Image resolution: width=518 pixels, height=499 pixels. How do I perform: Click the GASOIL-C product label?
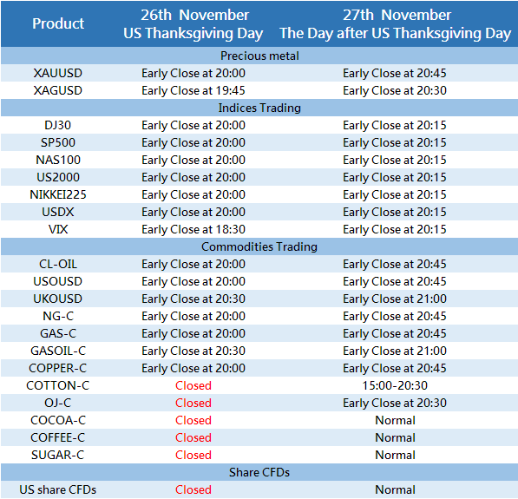(58, 351)
